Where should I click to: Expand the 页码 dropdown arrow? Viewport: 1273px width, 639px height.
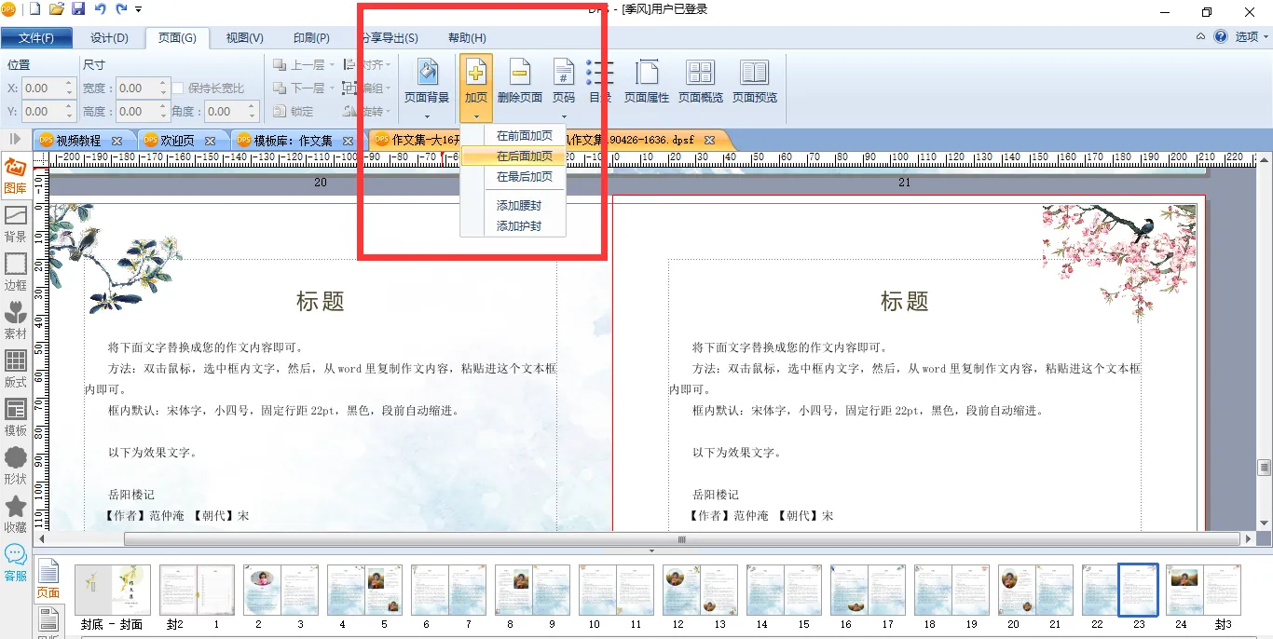pyautogui.click(x=564, y=116)
